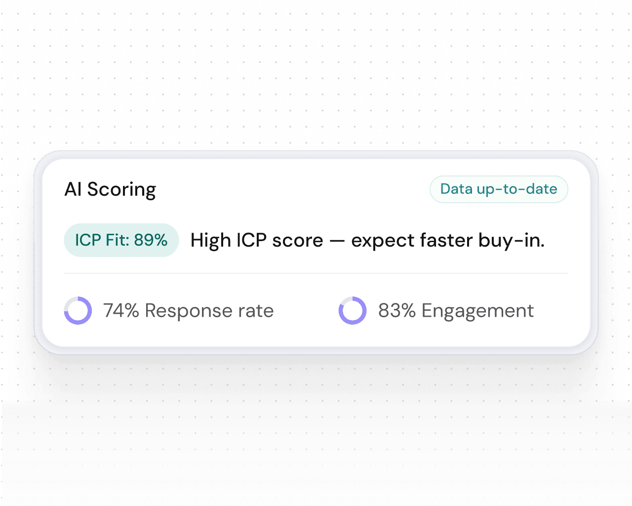Click the AI Scoring card heading
This screenshot has width=632, height=506.
[110, 189]
